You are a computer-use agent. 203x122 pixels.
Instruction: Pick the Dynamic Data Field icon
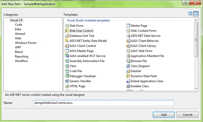click(128, 76)
